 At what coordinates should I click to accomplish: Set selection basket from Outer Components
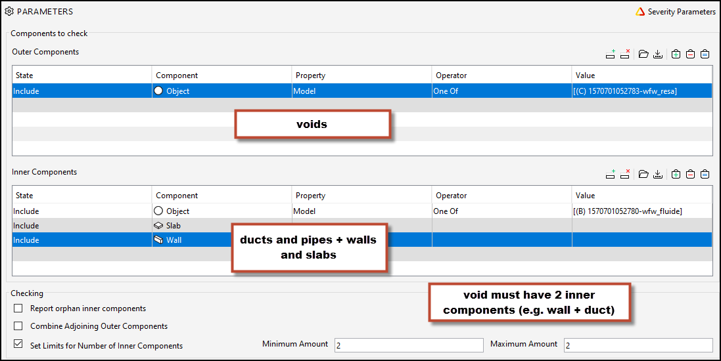tap(705, 54)
